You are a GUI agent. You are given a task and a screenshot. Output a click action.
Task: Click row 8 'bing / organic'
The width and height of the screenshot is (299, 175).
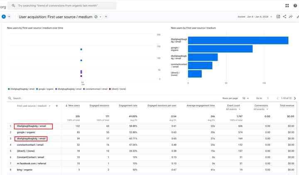tap(25, 170)
